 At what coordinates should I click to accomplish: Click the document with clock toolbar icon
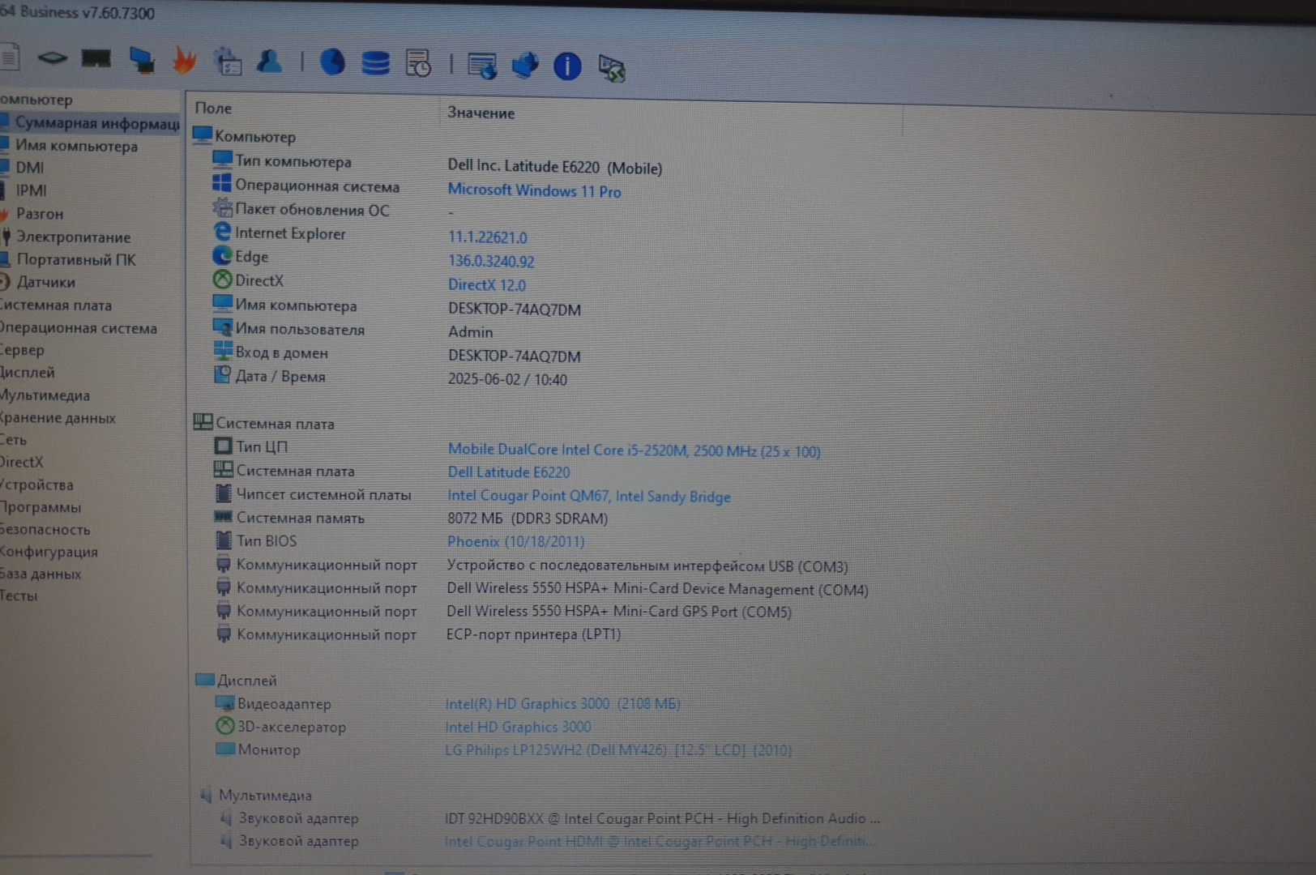418,64
